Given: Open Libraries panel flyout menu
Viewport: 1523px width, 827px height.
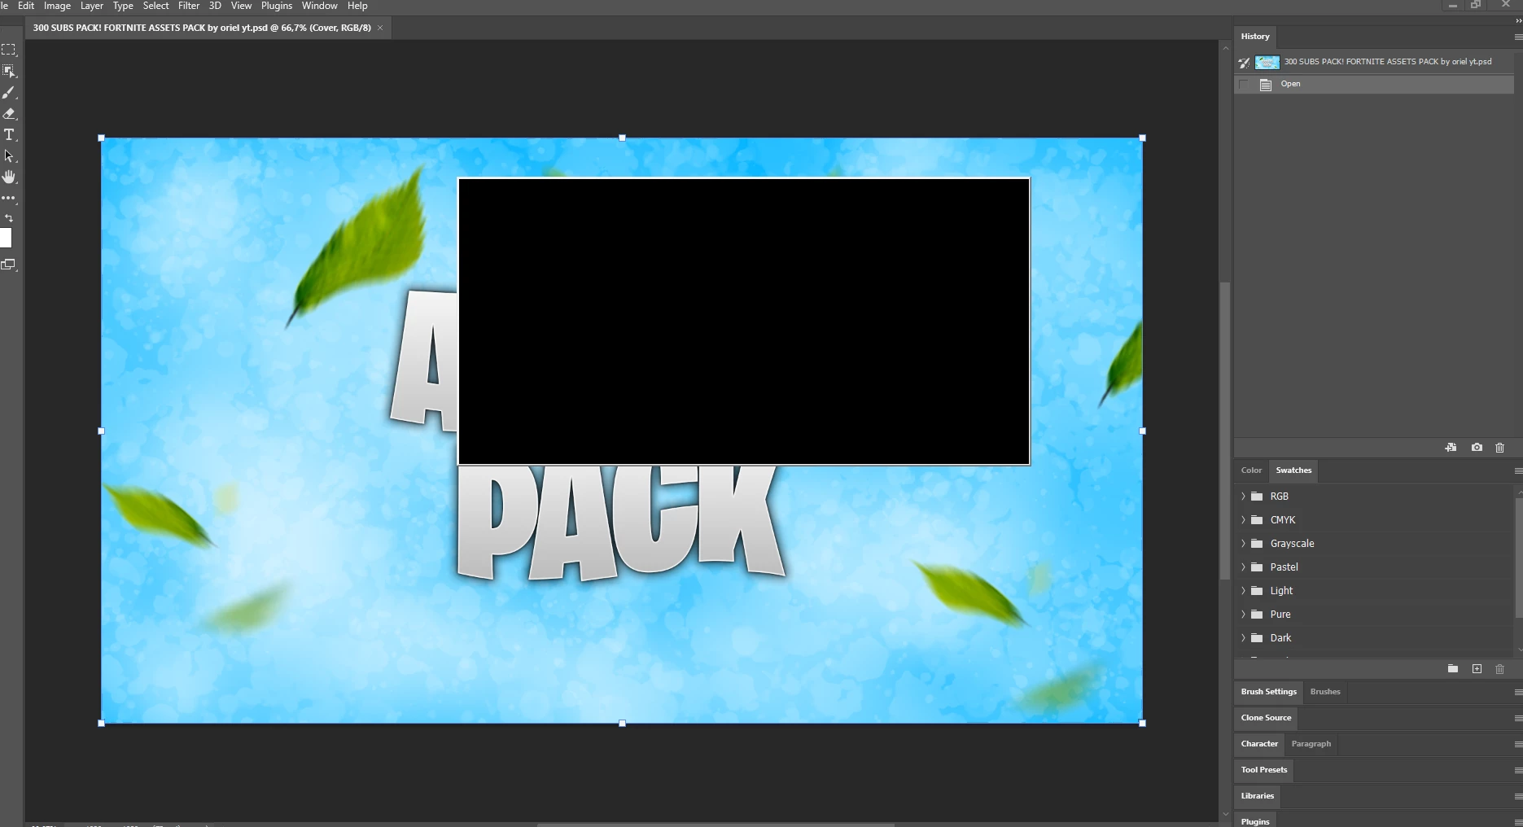Looking at the screenshot, I should [x=1517, y=796].
